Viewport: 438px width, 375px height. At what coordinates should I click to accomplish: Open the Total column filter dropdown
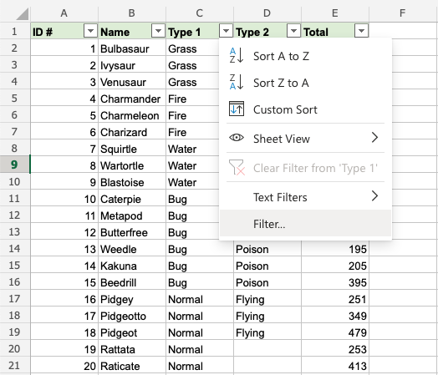pos(361,30)
